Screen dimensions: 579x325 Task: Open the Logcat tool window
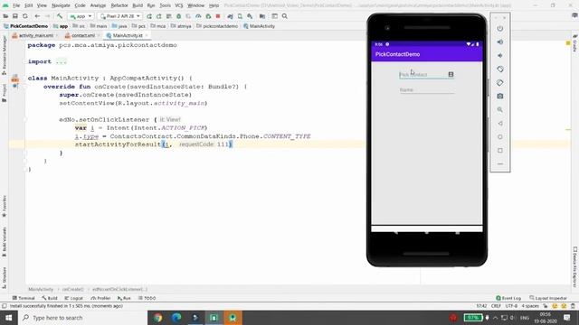(x=73, y=298)
